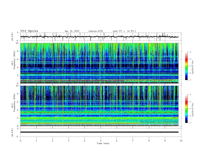Screen dimensions: 204x158
Task: Click the time axis tick label "2"
Action: click(53, 141)
